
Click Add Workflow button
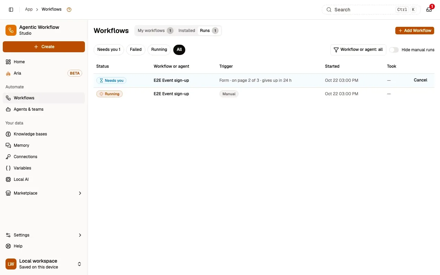(x=415, y=31)
